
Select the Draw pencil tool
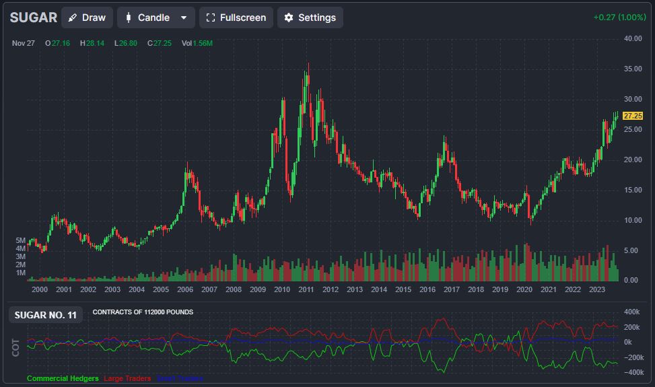click(87, 17)
